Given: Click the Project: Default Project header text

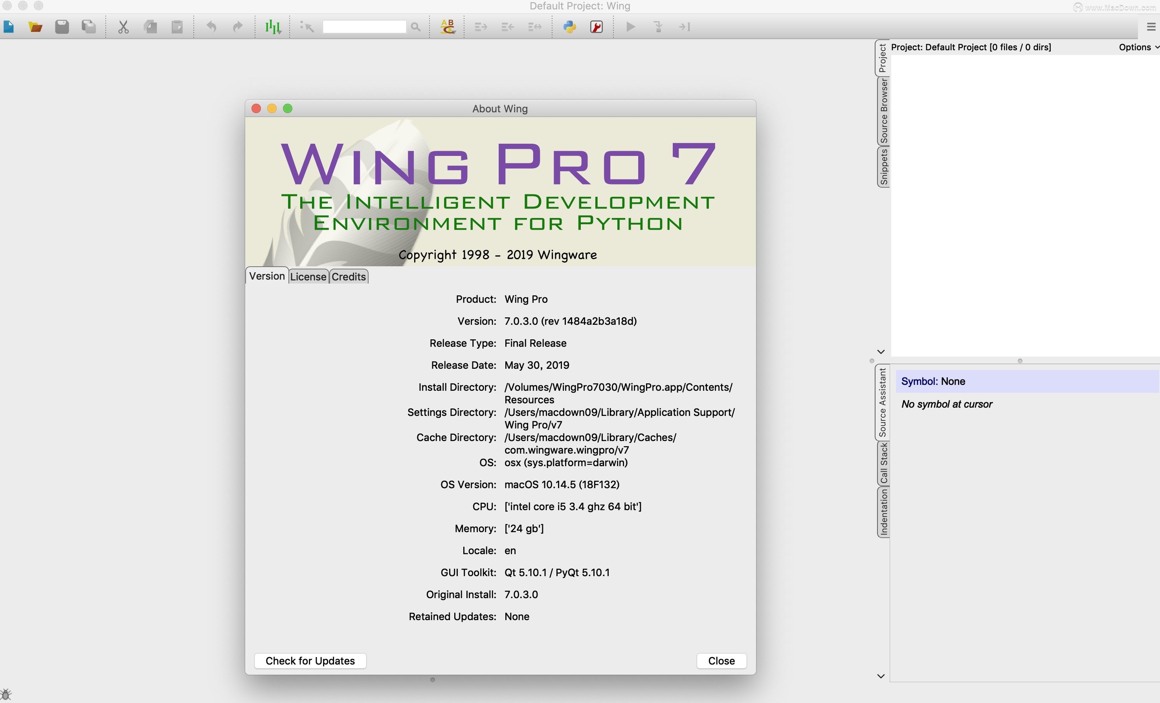Looking at the screenshot, I should click(971, 47).
